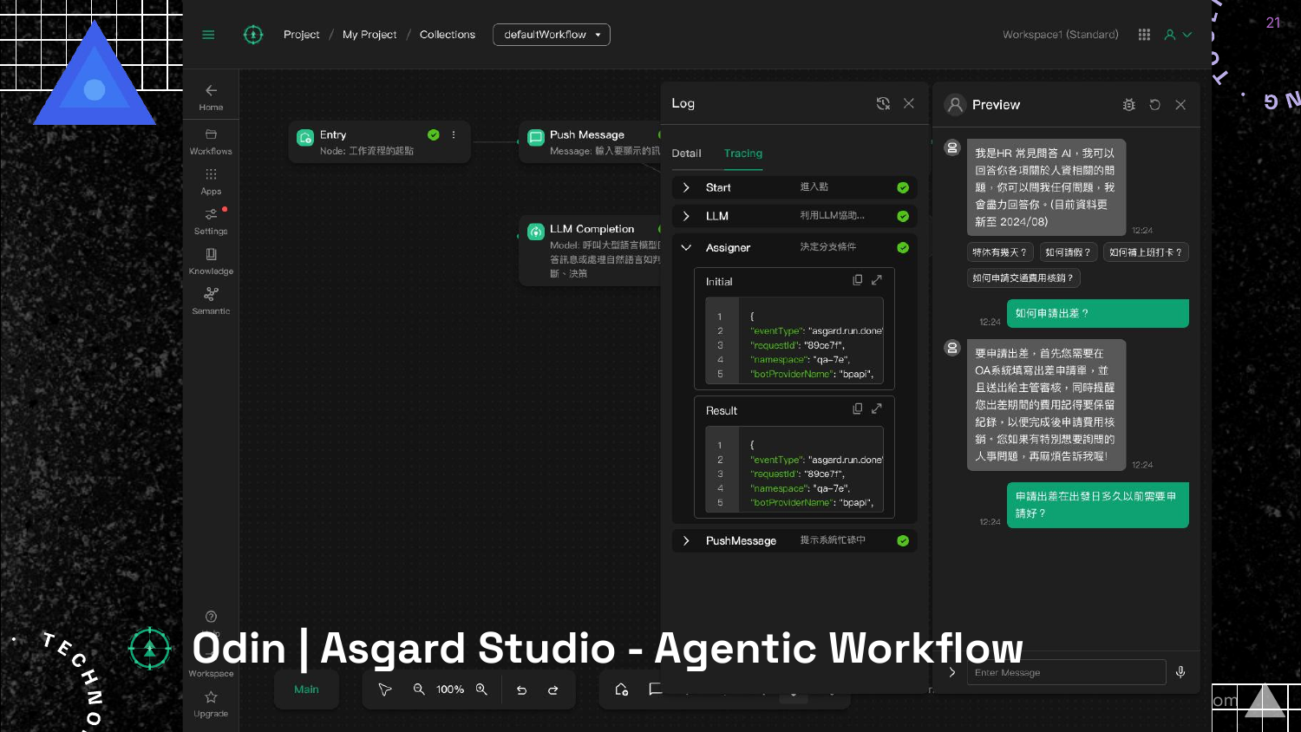Click the add message node icon
1301x732 pixels.
coord(655,690)
